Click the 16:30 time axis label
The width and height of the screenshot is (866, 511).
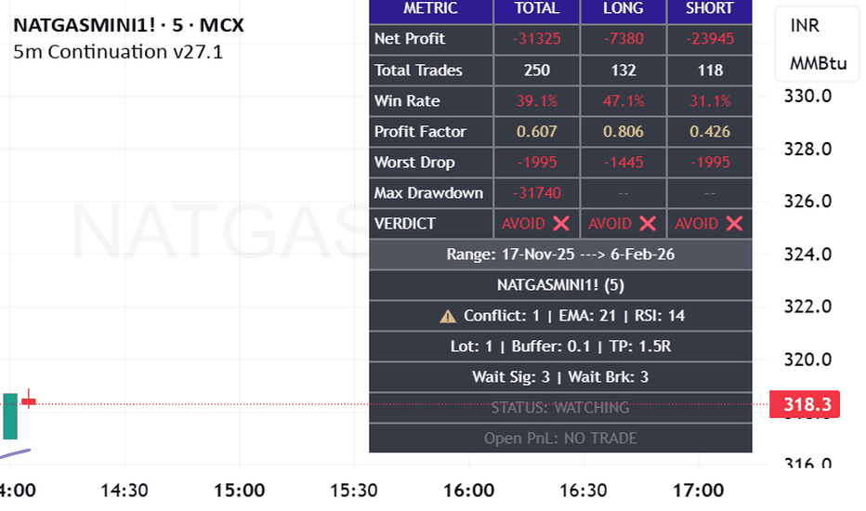pos(584,491)
